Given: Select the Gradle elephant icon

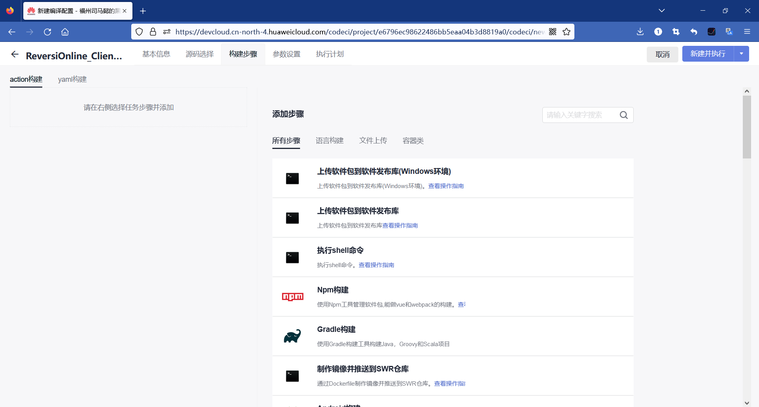Looking at the screenshot, I should (x=293, y=336).
